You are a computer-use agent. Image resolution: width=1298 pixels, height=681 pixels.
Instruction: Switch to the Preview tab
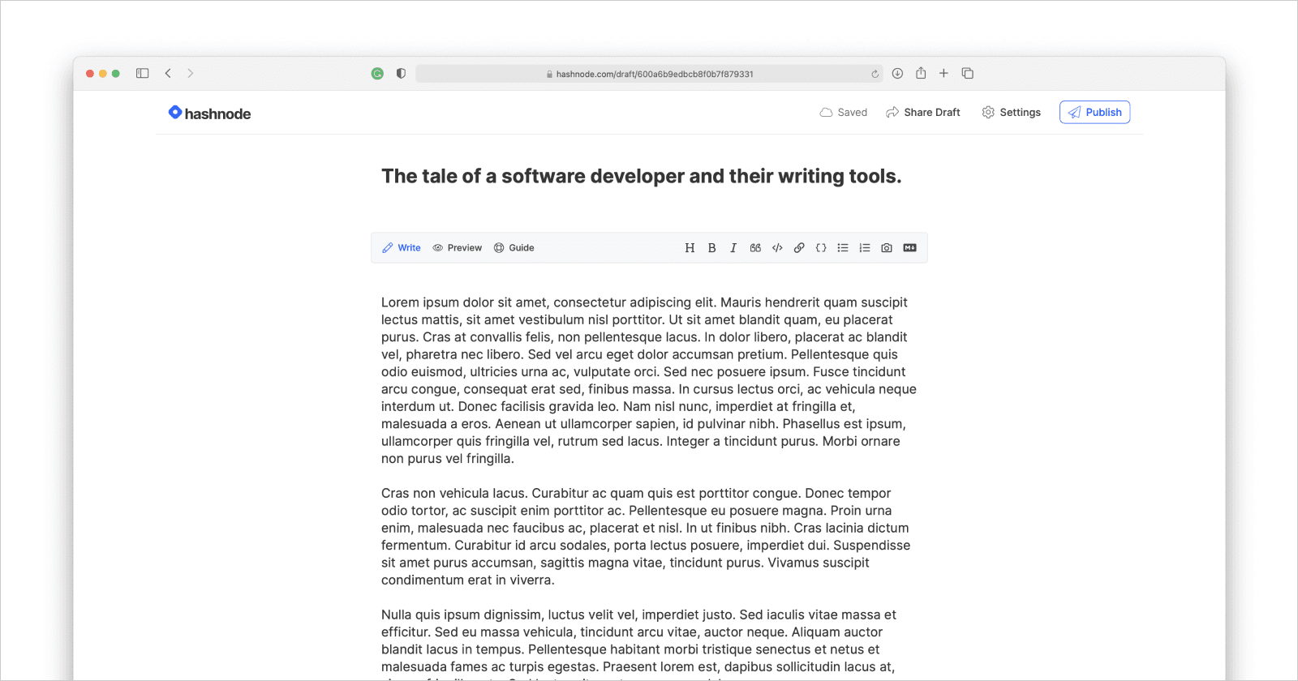[457, 248]
